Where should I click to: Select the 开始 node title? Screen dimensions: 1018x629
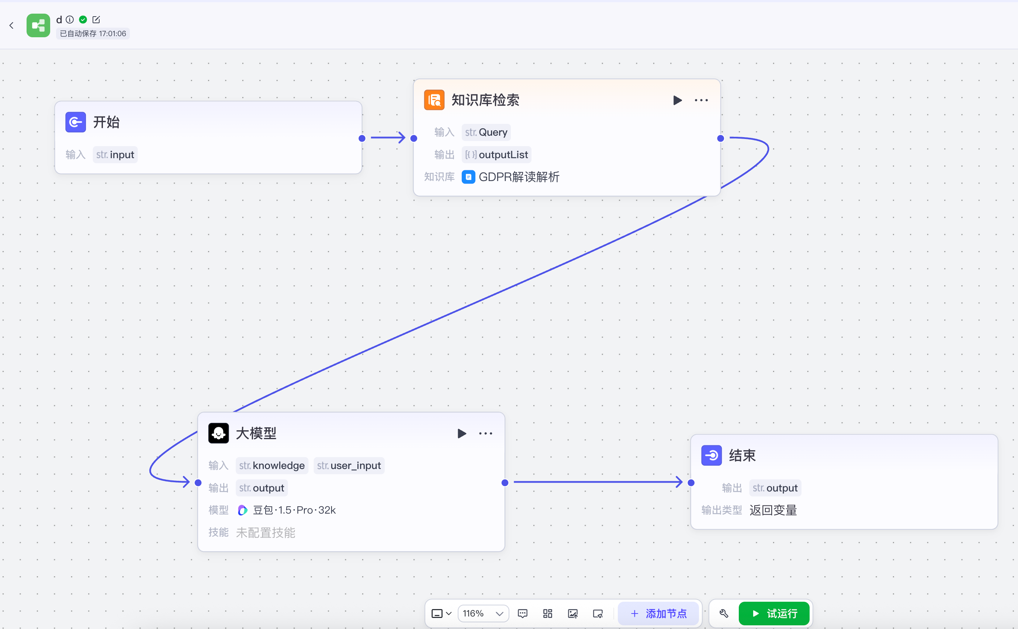[106, 122]
